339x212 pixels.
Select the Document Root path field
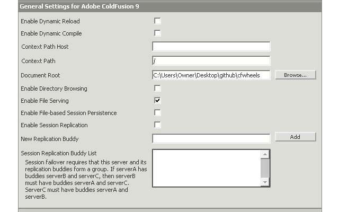point(211,75)
